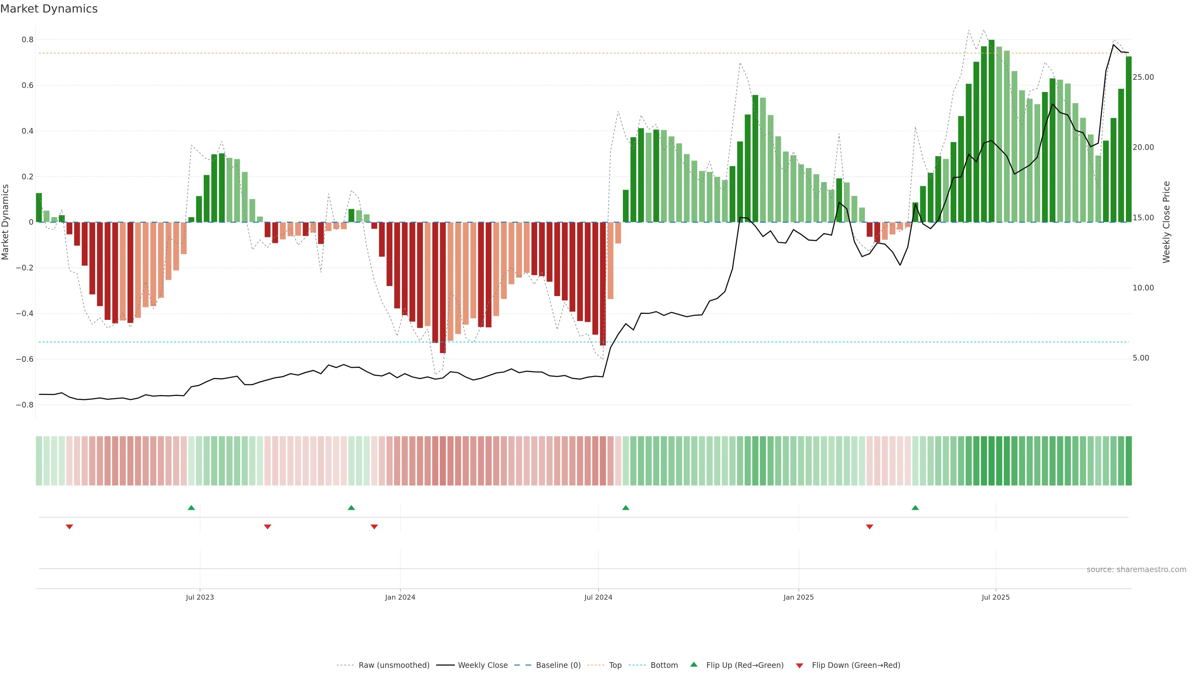Viewport: 1202px width, 676px height.
Task: Toggle the Baseline (0) legend entry
Action: 558,665
